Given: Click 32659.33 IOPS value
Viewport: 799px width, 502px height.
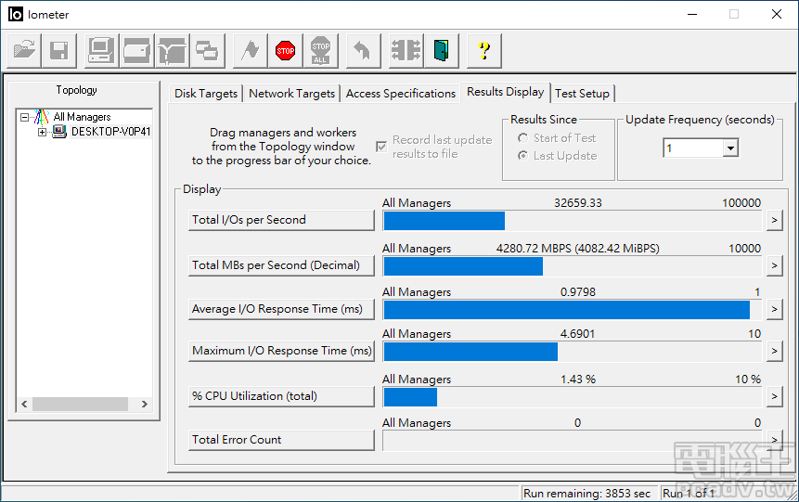Looking at the screenshot, I should pyautogui.click(x=578, y=203).
